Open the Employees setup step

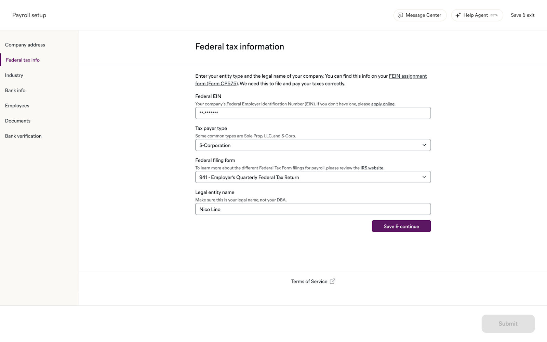(x=17, y=106)
